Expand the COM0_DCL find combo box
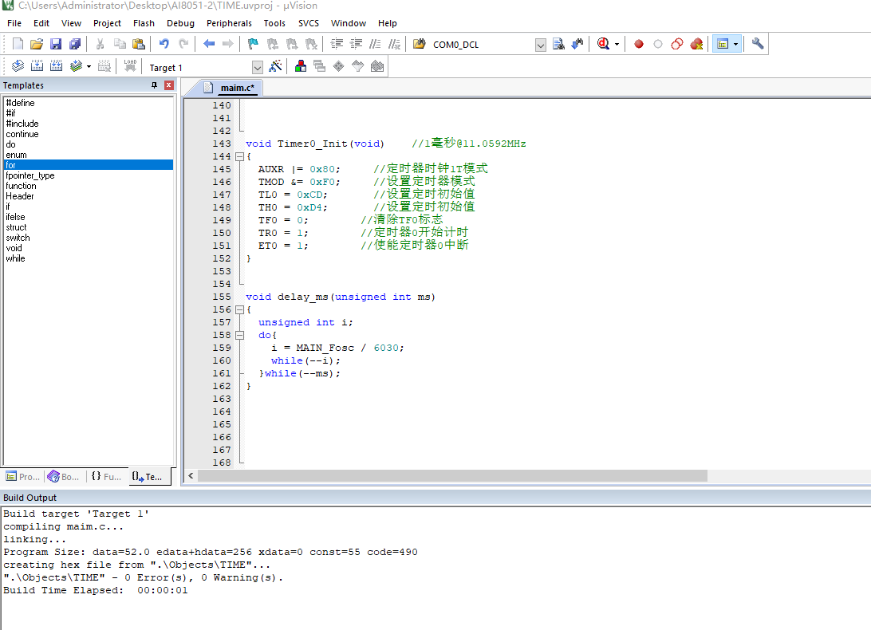 coord(541,45)
